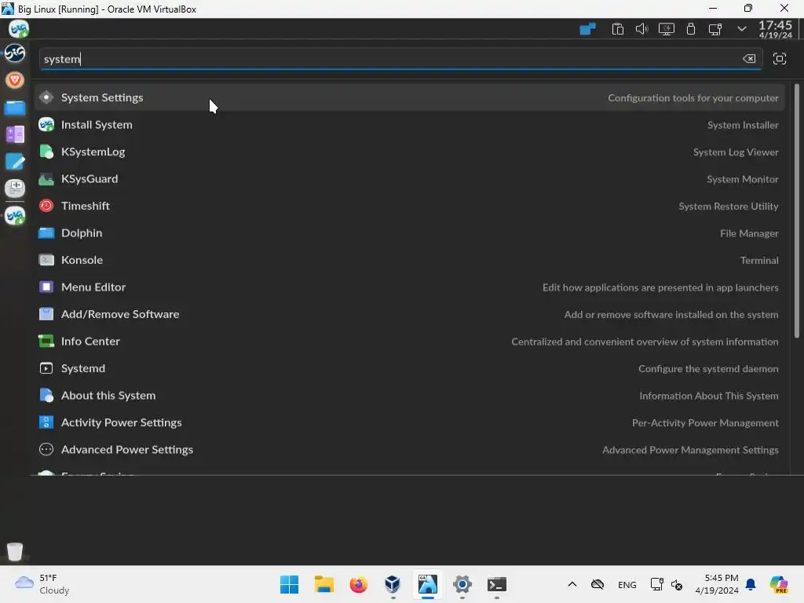Open the screen sharing tray icon left of the chevron
The image size is (804, 603).
(714, 29)
